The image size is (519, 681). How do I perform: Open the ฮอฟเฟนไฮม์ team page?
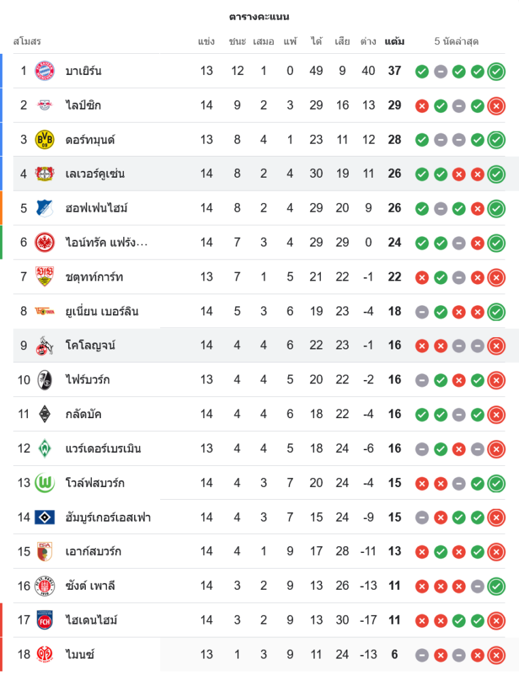pos(97,208)
